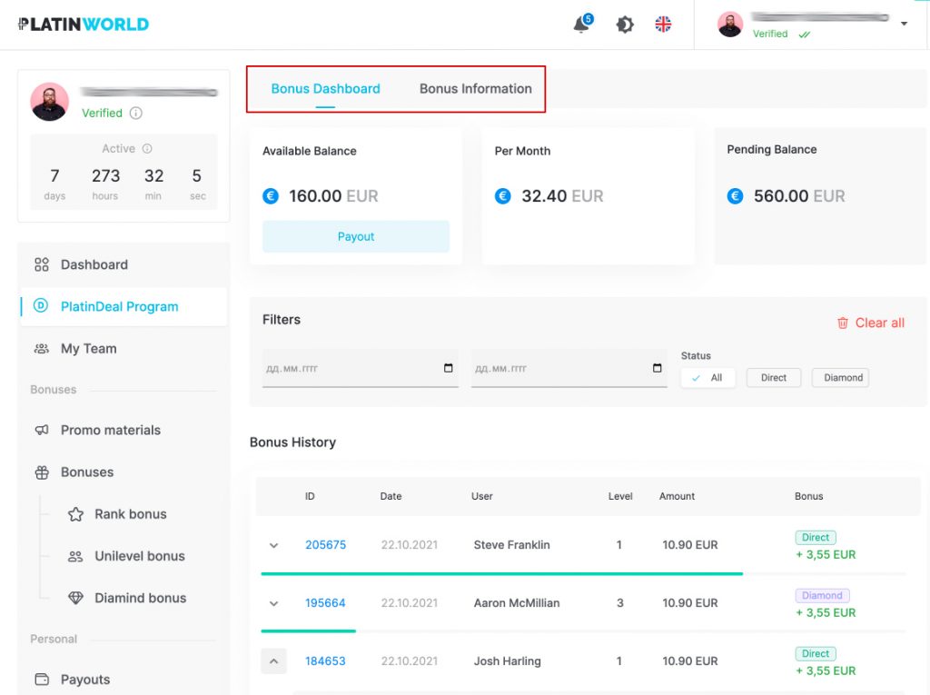Open the notifications bell icon
The image size is (930, 695).
(582, 25)
